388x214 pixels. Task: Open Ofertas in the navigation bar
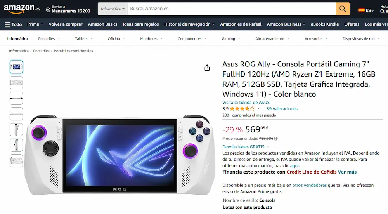click(352, 24)
